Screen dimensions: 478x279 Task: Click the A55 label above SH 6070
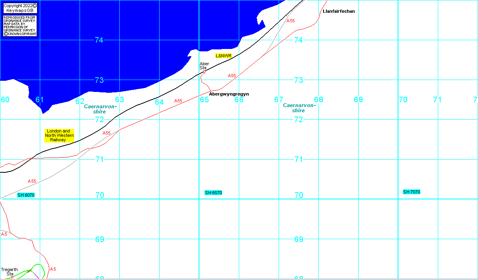(32, 181)
